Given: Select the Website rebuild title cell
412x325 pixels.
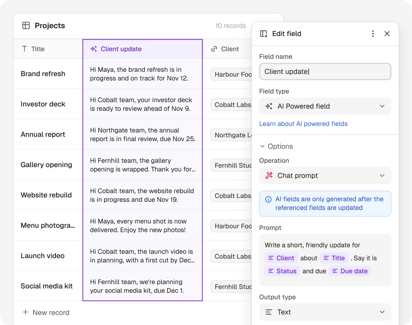Looking at the screenshot, I should tap(48, 195).
